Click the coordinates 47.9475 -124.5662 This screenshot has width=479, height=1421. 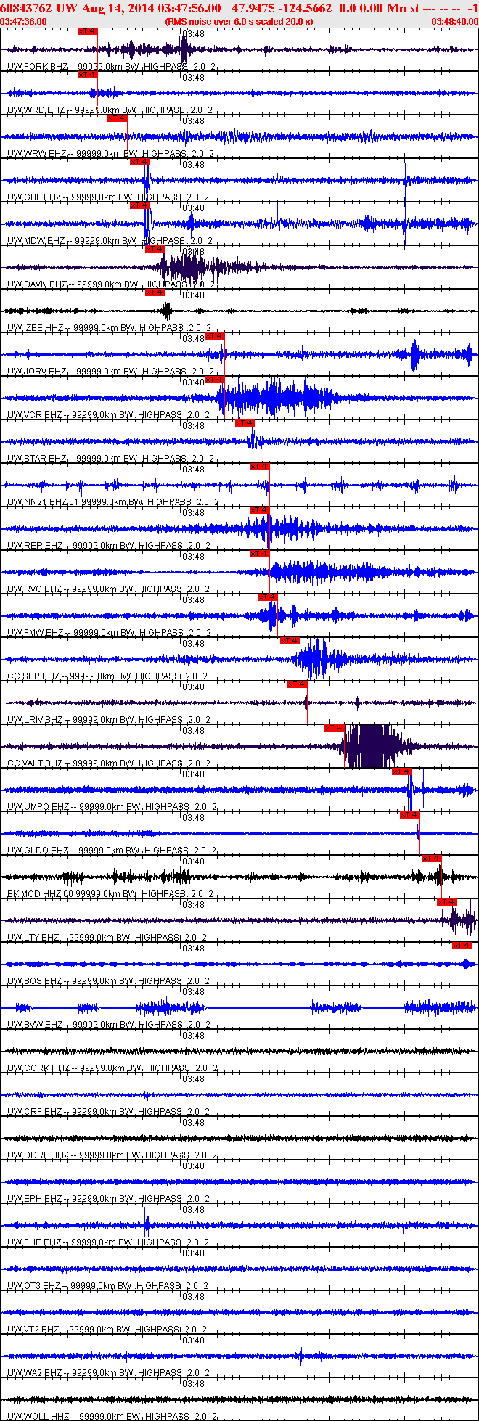click(x=282, y=8)
